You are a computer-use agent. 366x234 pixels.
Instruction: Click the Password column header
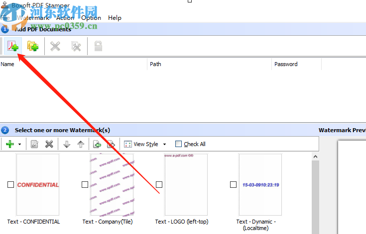(x=297, y=64)
